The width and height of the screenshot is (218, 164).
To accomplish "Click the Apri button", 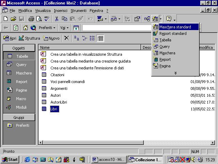I will tap(10, 38).
